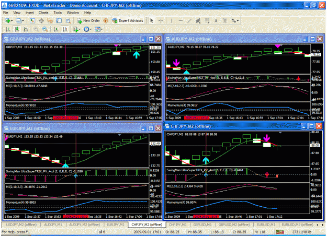The image size is (327, 236).
Task: Click the New Chart toolbar icon
Action: coord(7,20)
